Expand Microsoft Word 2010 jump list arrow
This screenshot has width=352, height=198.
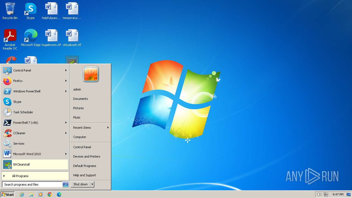pyautogui.click(x=66, y=154)
